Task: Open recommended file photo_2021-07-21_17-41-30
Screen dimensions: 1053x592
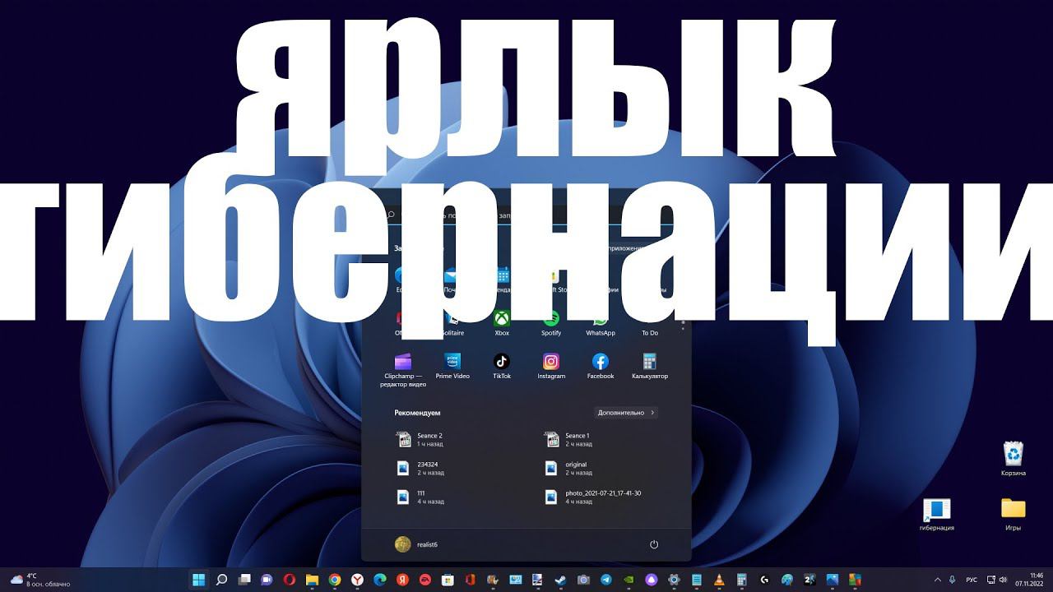Action: tap(594, 497)
